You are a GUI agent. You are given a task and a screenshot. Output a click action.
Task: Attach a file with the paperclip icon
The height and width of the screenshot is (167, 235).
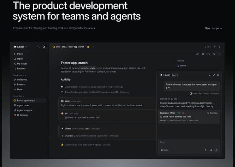211,150
